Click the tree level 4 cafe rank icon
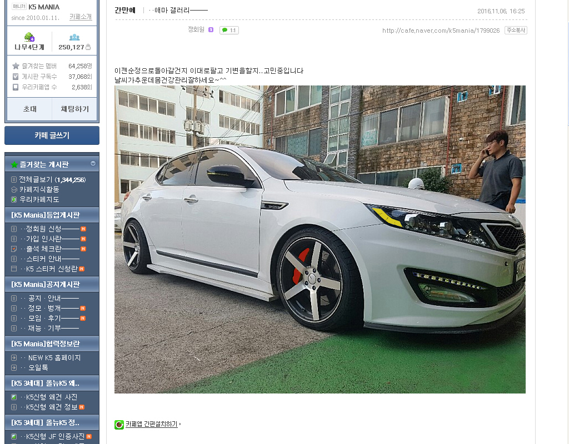This screenshot has height=444, width=569. coord(29,37)
